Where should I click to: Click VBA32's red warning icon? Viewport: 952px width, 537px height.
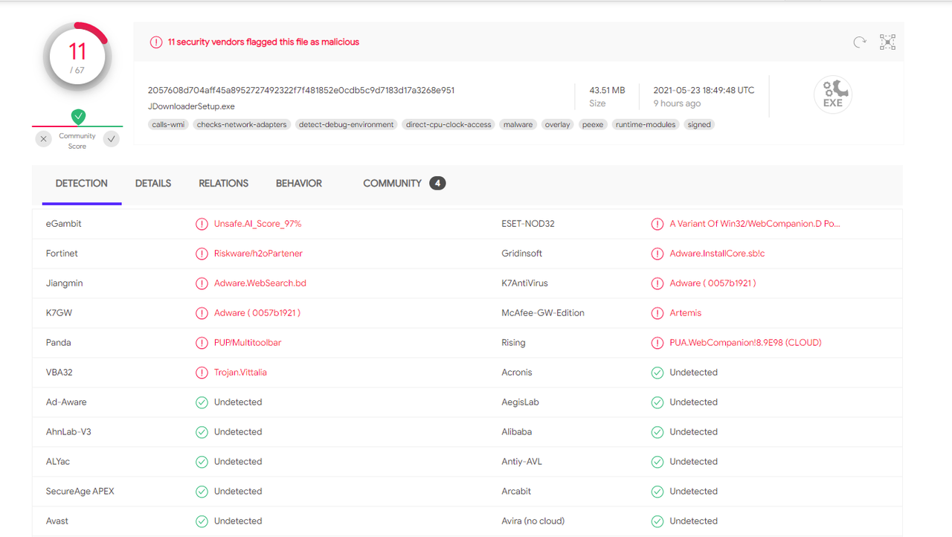tap(202, 373)
